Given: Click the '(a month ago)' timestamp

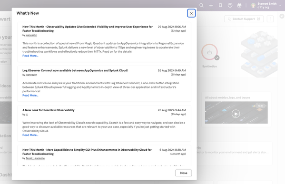Looking at the screenshot, I should (178, 154).
